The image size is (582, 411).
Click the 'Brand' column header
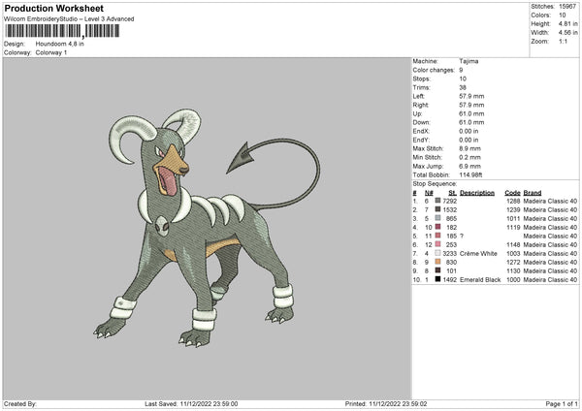533,193
